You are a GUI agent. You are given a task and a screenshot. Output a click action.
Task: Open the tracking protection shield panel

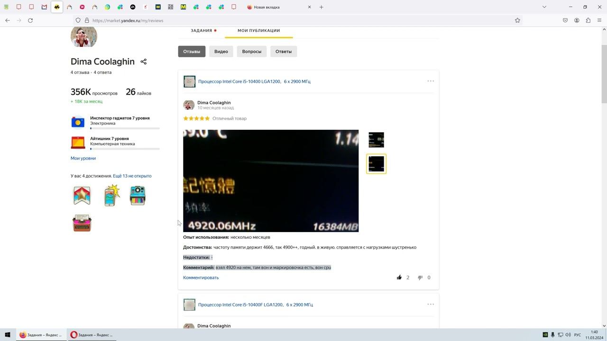[78, 20]
